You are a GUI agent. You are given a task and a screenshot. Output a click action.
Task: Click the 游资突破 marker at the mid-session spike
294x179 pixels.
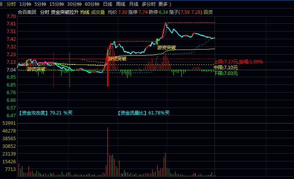point(118,59)
